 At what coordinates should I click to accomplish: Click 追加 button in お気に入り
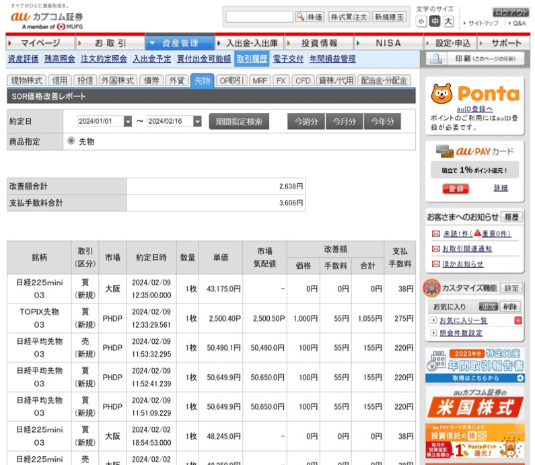(x=489, y=306)
